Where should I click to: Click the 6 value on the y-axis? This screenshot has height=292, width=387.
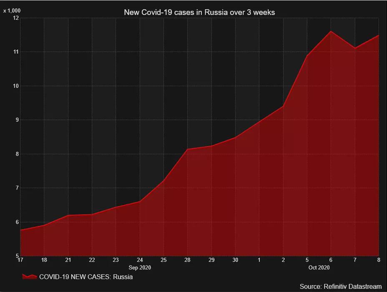(x=17, y=222)
